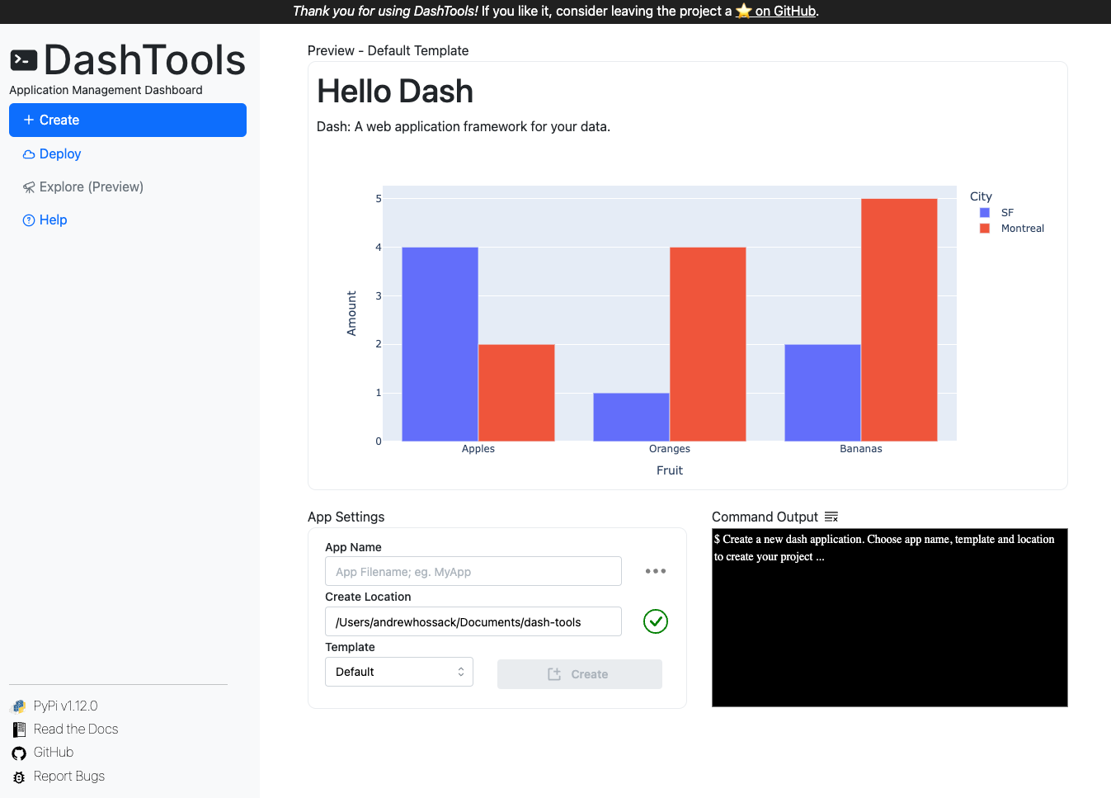Click inside the Create Location path field
This screenshot has height=798, width=1111.
click(473, 622)
